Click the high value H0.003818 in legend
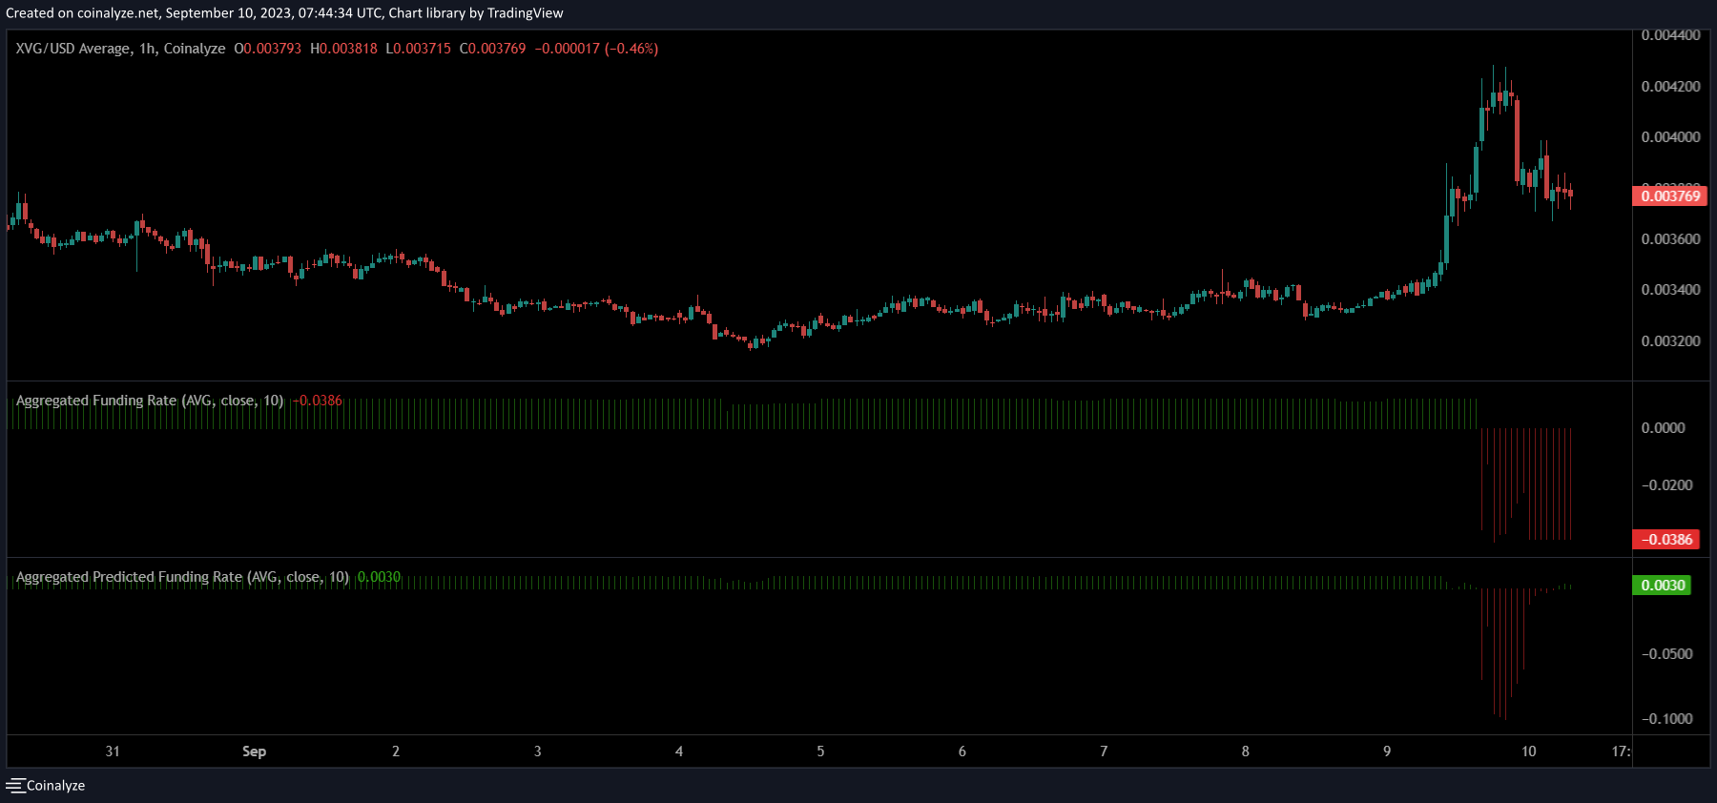The height and width of the screenshot is (803, 1717). [x=343, y=49]
